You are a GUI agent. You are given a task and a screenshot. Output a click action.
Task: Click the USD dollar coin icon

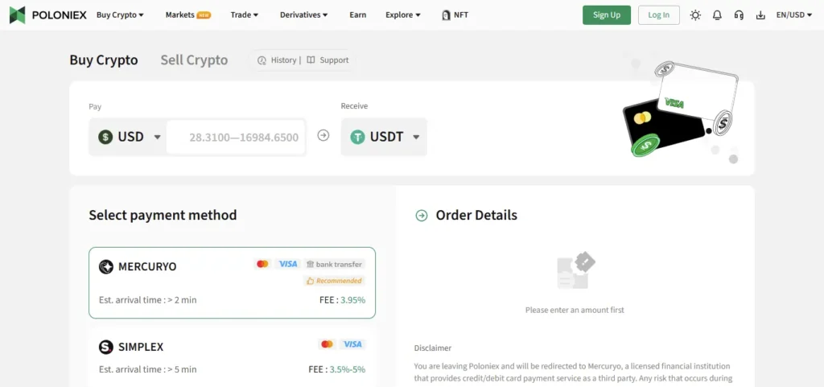click(x=105, y=137)
